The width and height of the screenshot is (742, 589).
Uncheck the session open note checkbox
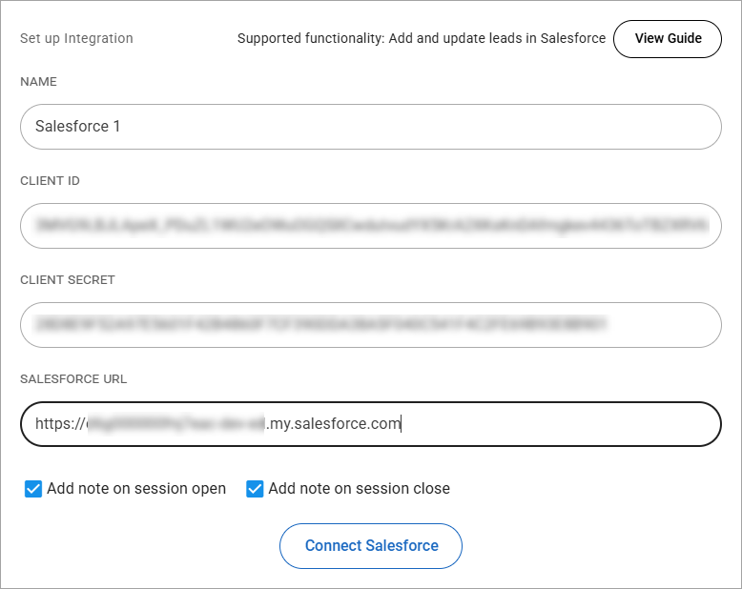tap(33, 489)
